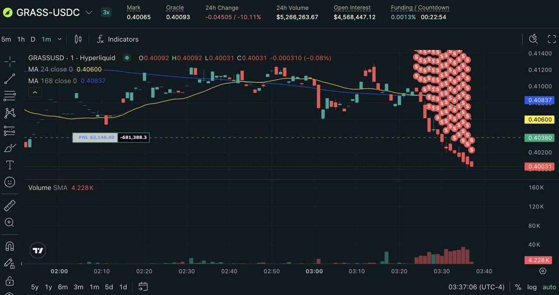
Task: Select the brush drawing tool
Action: 10,148
